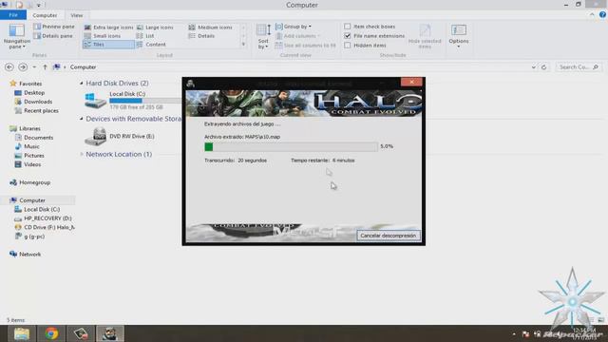Viewport: 608px width, 342px height.
Task: Click the Halo extraction progress bar
Action: click(x=291, y=146)
